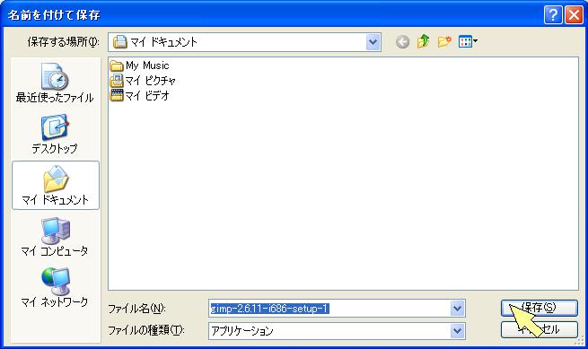Screen dimensions: 588x349
Task: Expand the ファイル名 dropdown arrow
Action: pos(457,309)
